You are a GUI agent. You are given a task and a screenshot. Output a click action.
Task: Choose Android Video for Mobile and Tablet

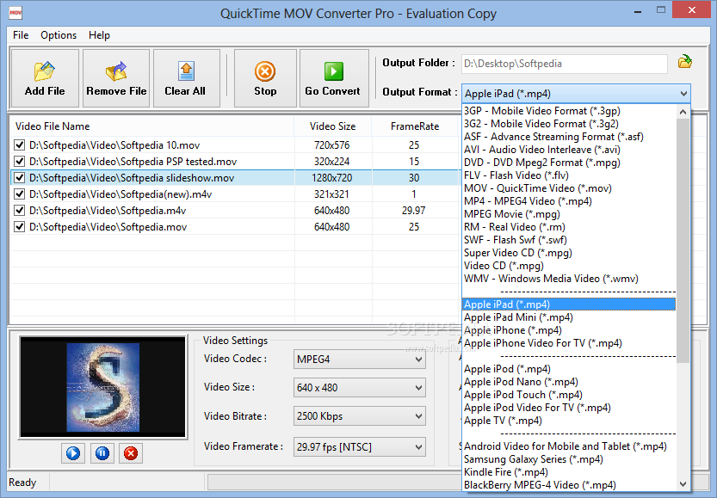tap(569, 446)
